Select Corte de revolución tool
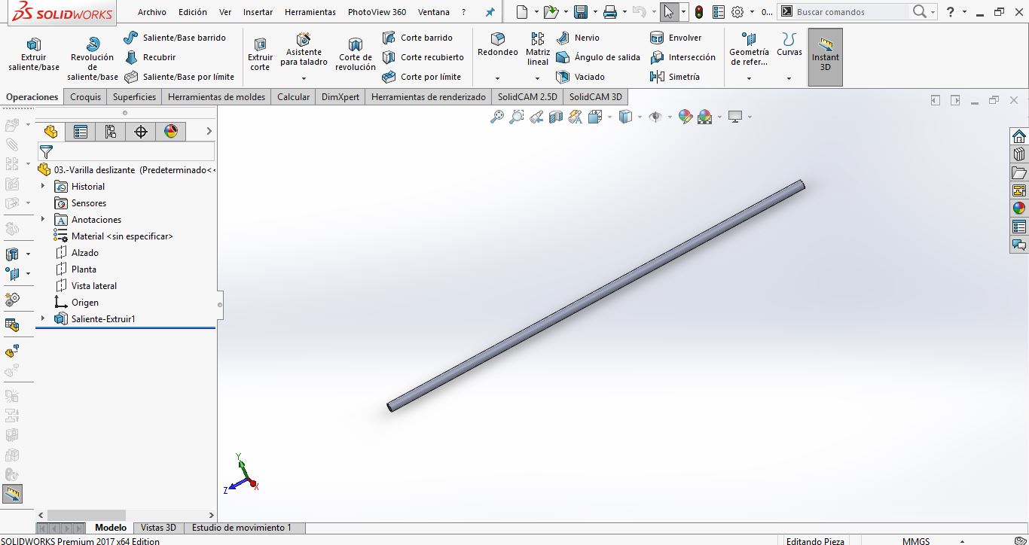Screen dimensions: 1029x545 [356, 54]
